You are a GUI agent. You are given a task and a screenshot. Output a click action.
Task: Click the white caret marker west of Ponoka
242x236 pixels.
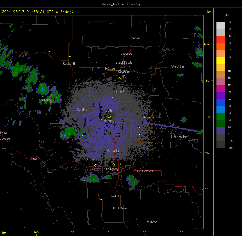pos(102,41)
